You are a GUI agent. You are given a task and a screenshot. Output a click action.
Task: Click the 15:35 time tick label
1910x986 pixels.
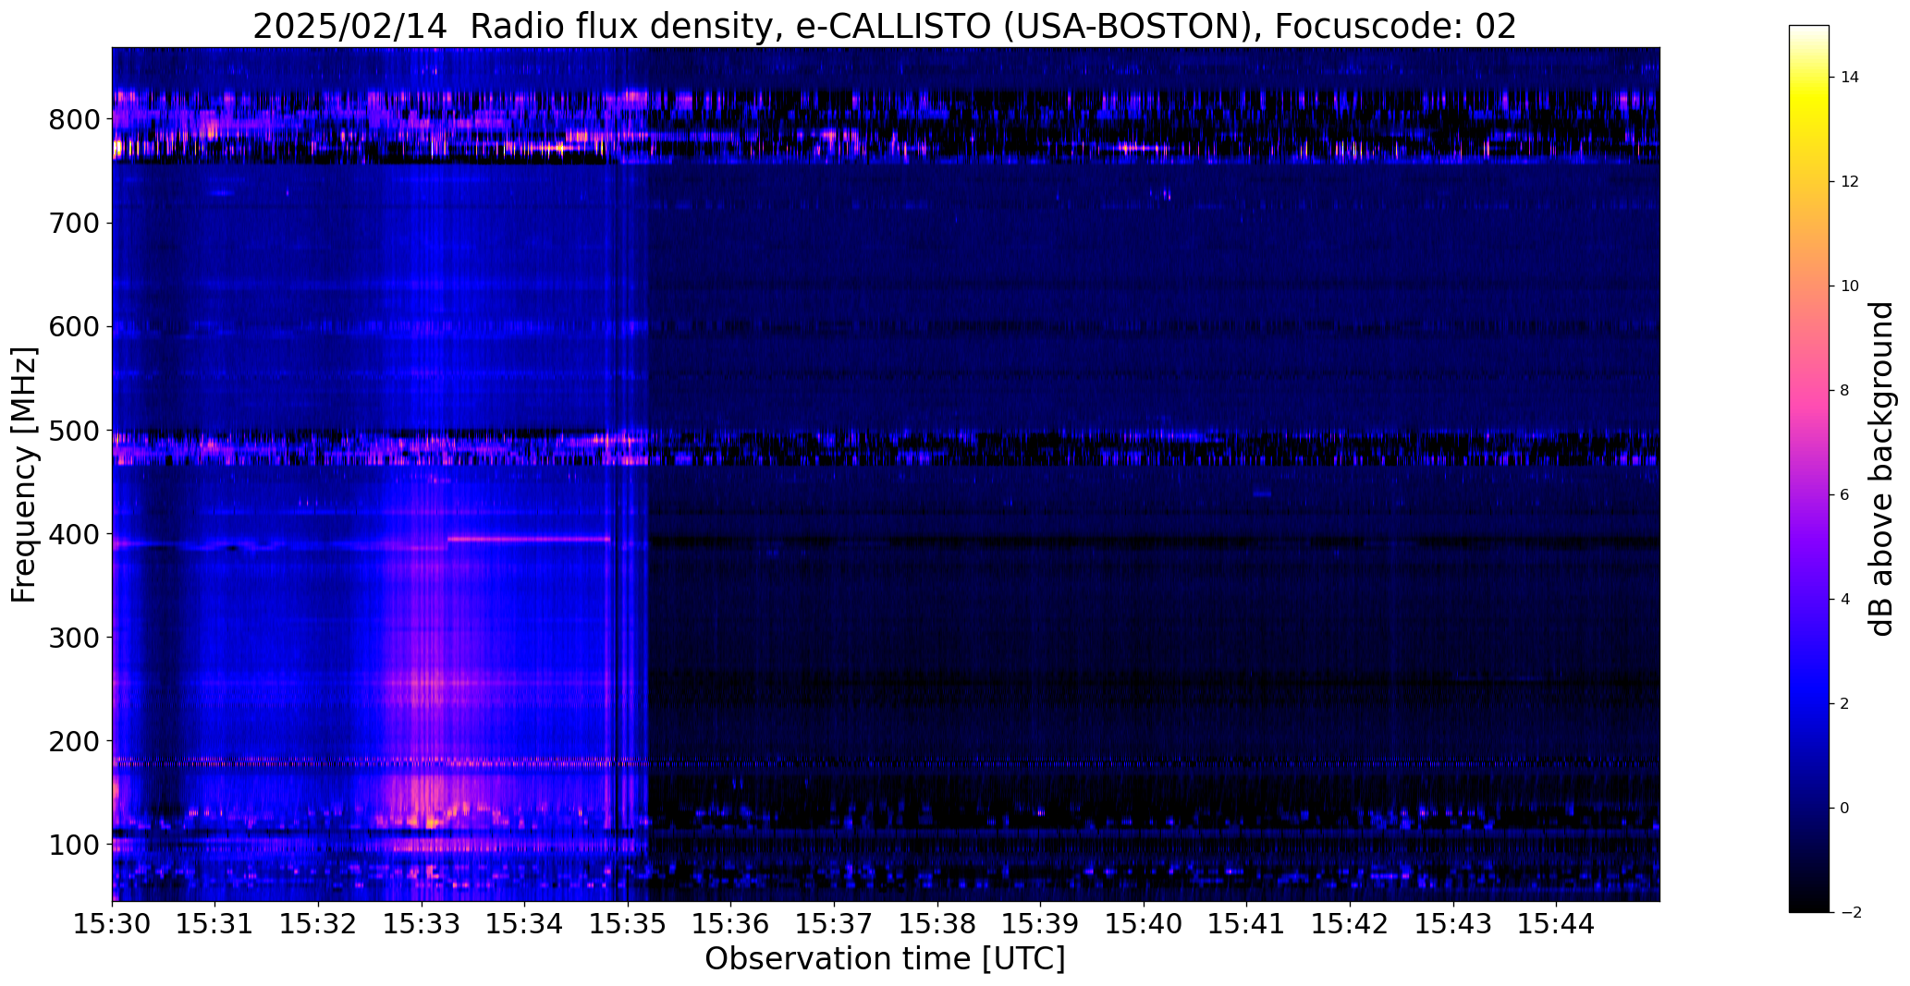pyautogui.click(x=628, y=924)
